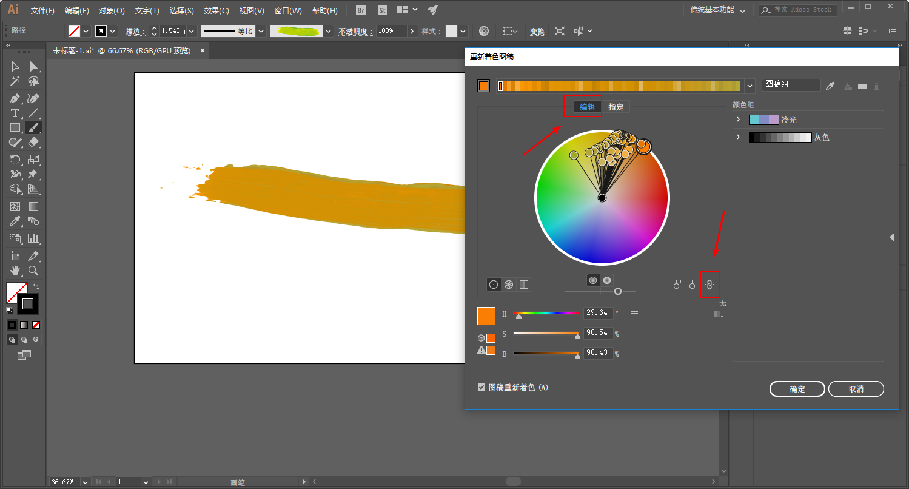Open the 对象(O) menu

click(x=112, y=10)
